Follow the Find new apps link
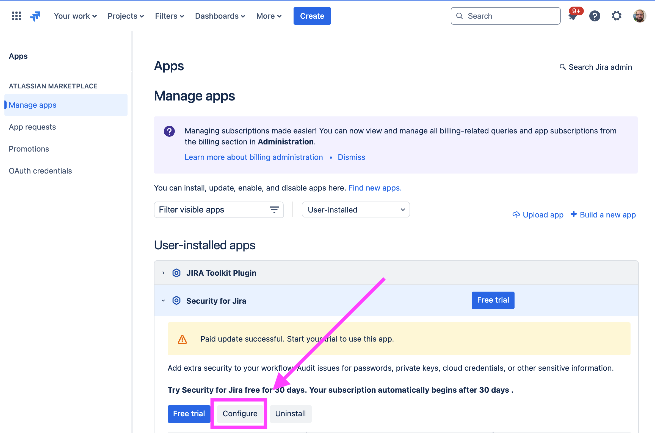 pyautogui.click(x=375, y=188)
